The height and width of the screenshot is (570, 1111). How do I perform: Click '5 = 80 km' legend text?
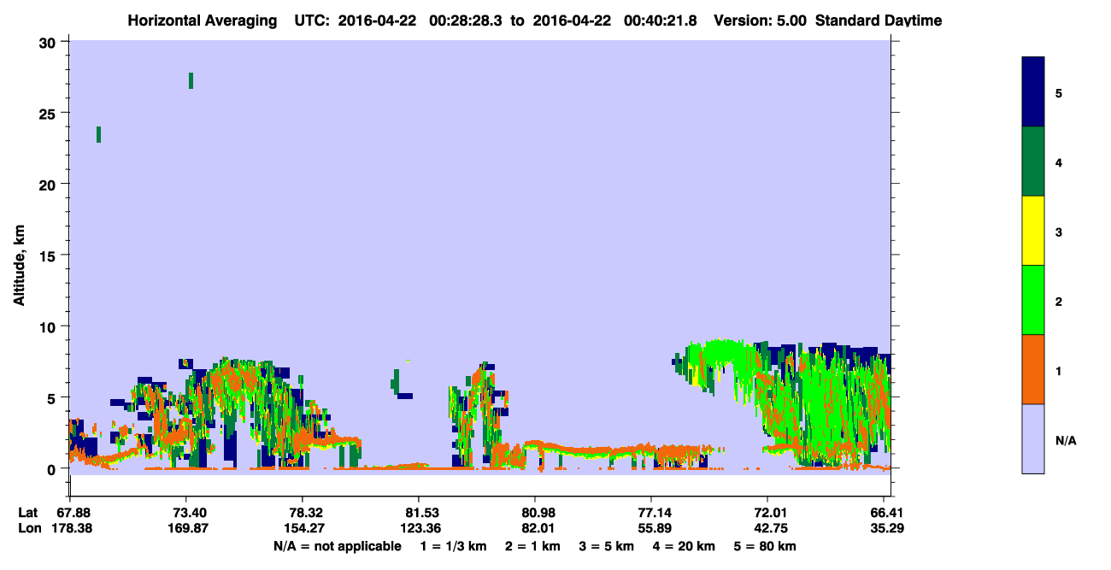(x=765, y=545)
